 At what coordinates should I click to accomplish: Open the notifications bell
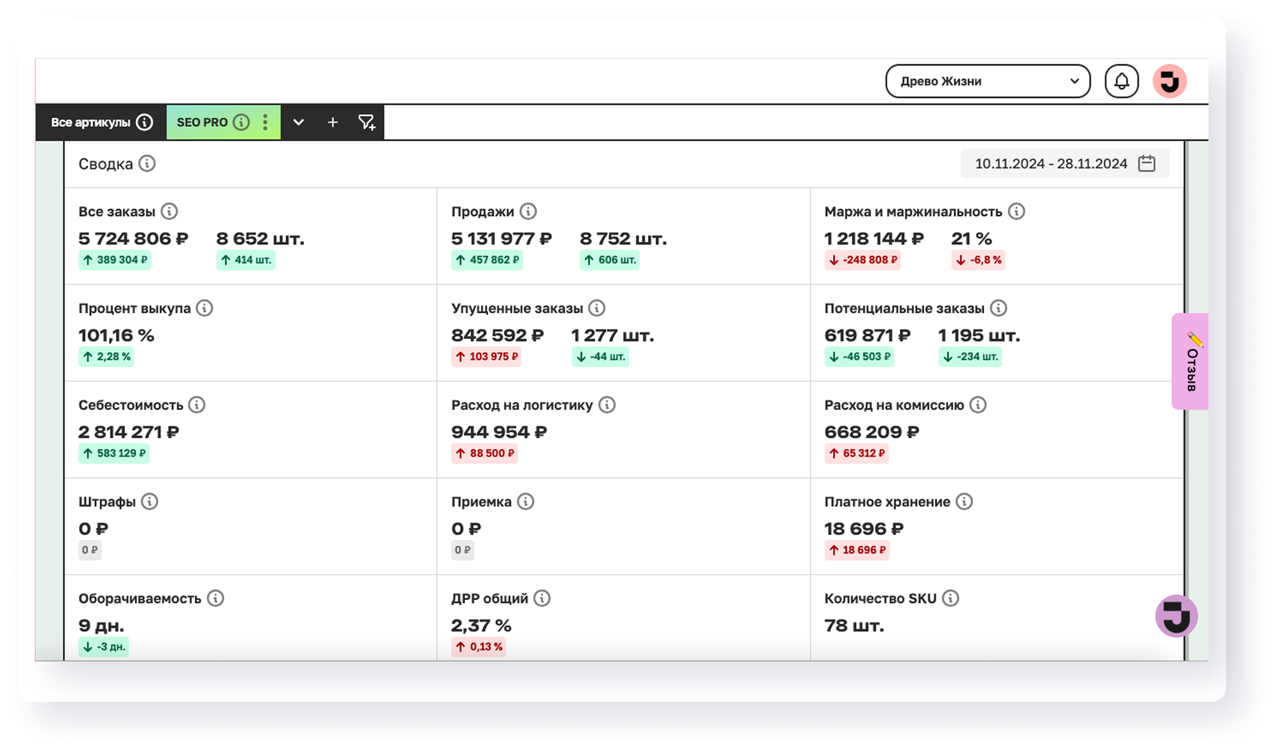pos(1122,81)
